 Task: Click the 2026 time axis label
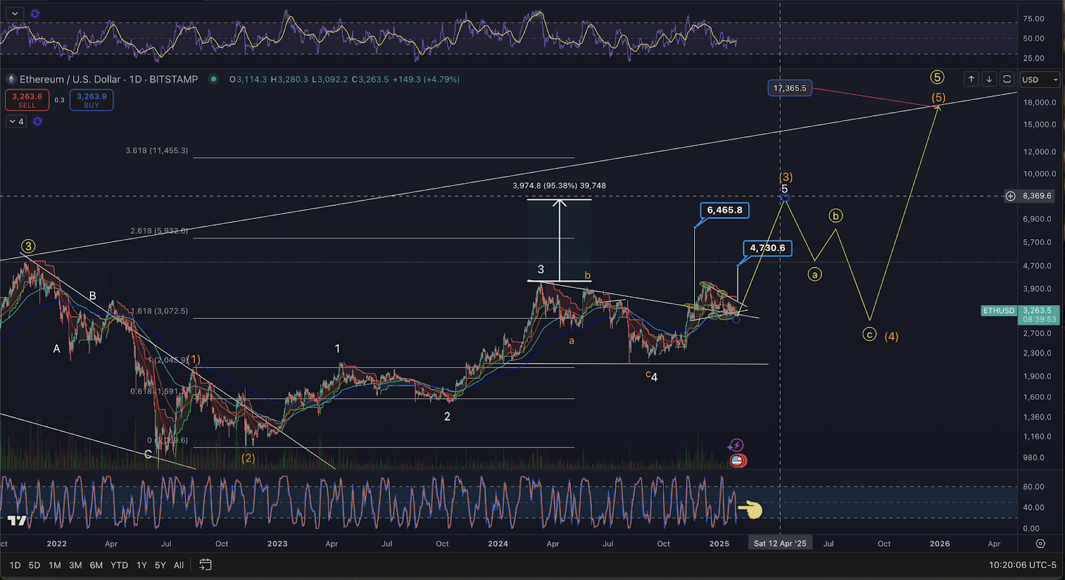(940, 543)
